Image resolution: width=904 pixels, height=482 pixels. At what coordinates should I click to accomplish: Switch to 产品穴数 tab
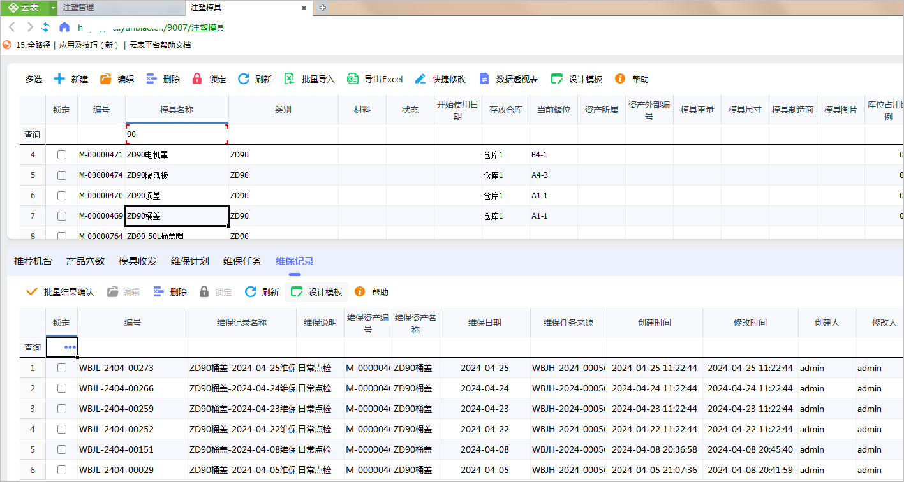tap(84, 261)
